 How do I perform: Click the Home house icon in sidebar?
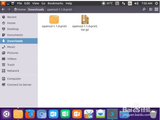pos(4,23)
